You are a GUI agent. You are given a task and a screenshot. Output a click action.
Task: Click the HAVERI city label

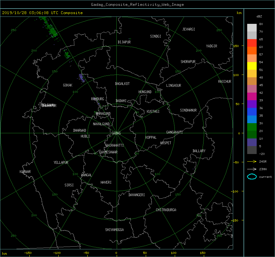coord(106,182)
